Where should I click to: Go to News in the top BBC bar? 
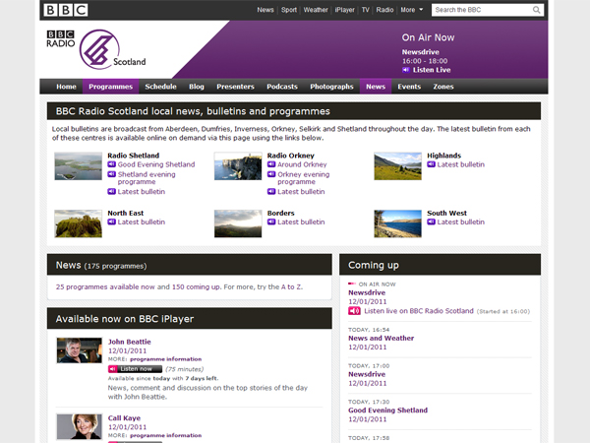click(x=265, y=10)
